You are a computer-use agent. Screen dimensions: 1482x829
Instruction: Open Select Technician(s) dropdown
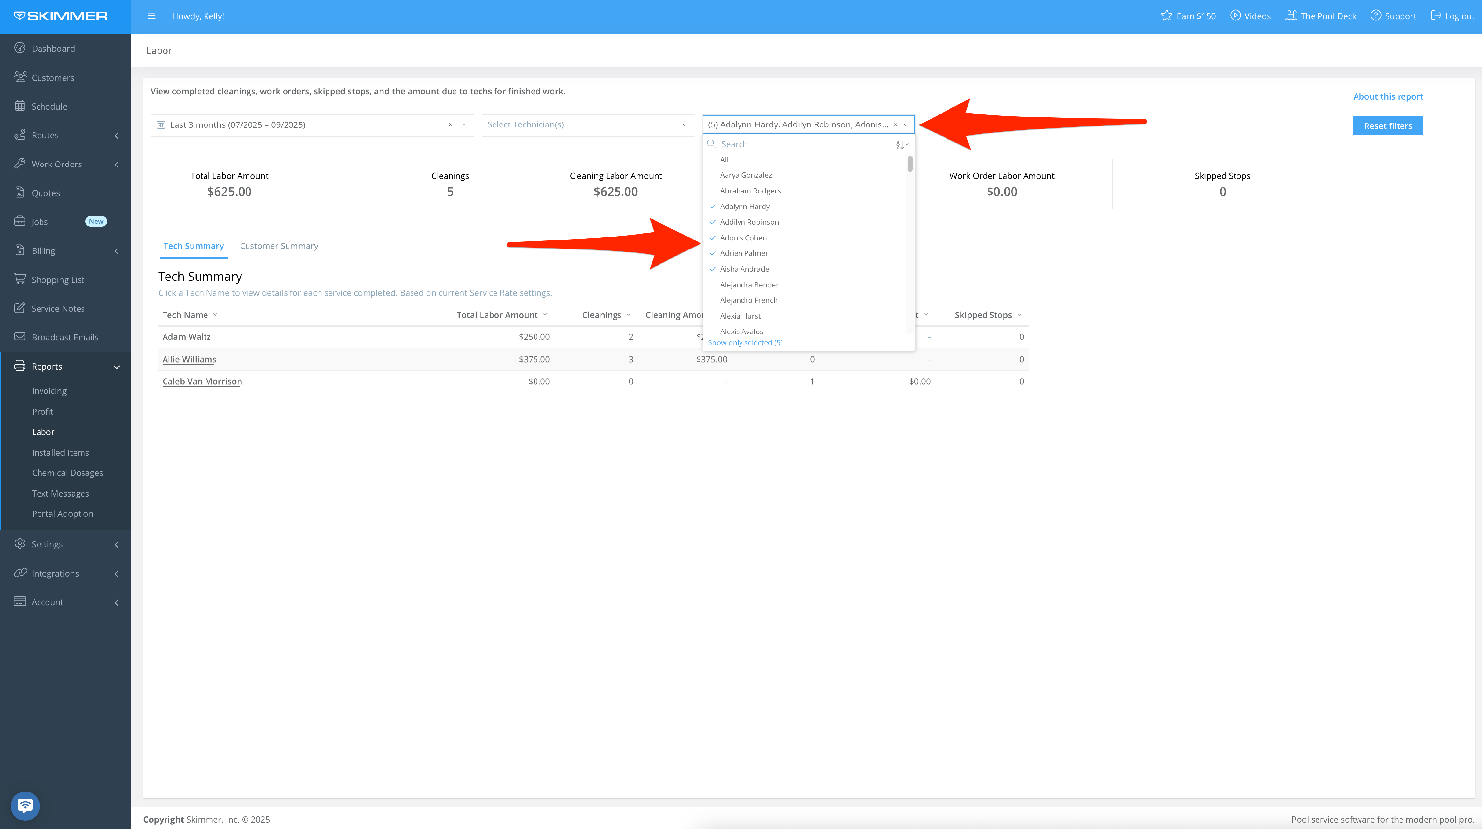(x=587, y=125)
